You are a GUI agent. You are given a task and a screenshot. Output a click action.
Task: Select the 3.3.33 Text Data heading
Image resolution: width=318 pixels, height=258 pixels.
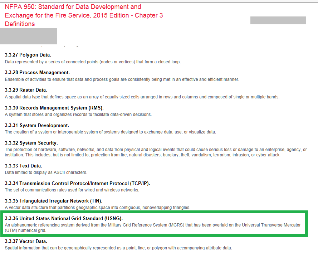click(24, 166)
